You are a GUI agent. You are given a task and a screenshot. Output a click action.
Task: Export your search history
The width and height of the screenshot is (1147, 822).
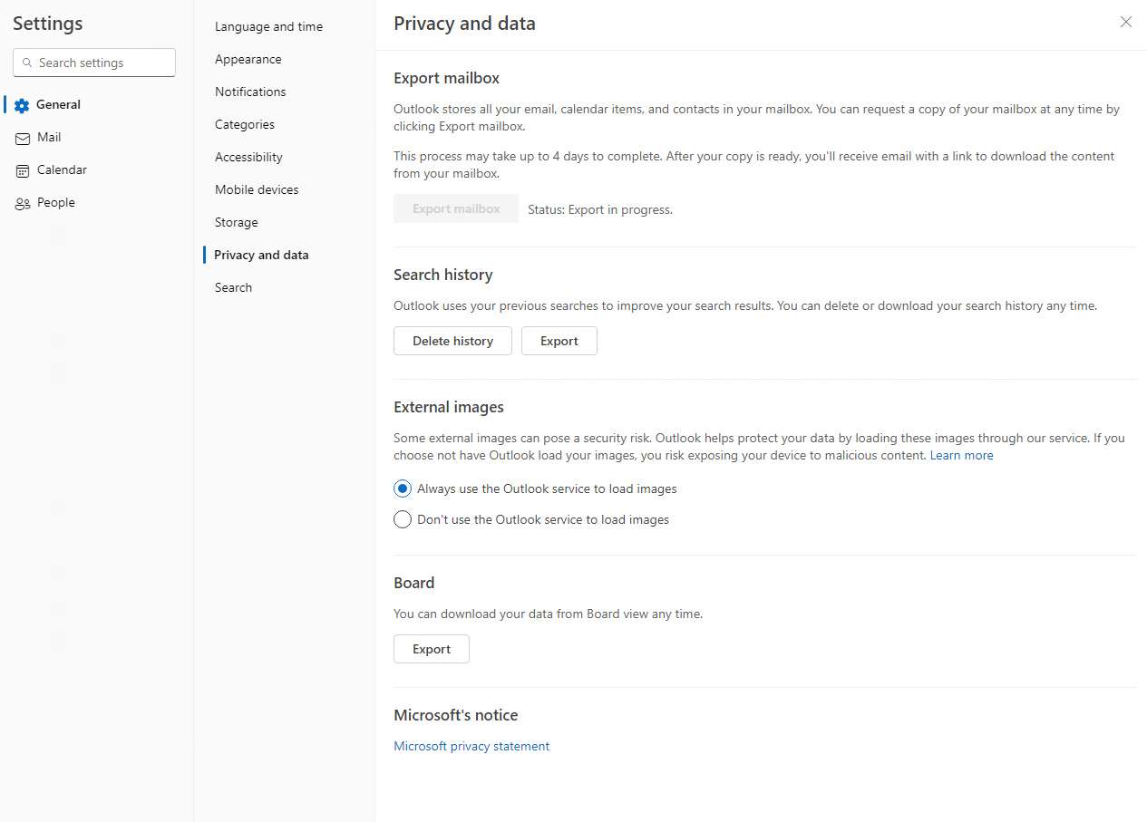(x=559, y=340)
